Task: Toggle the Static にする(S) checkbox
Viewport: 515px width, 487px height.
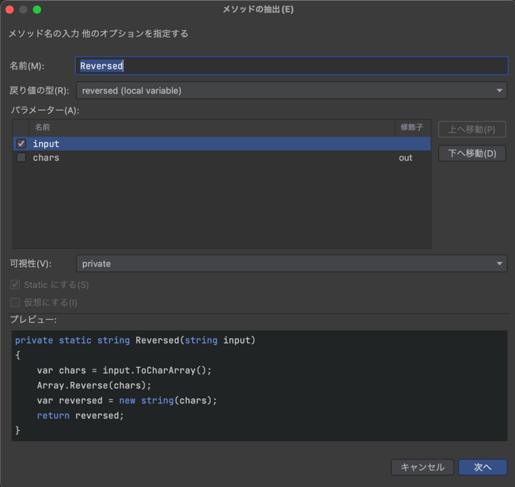Action: click(x=15, y=284)
